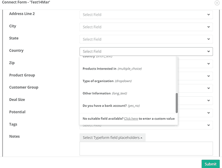Focus the Notes text area
The image size is (222, 168).
point(146,149)
